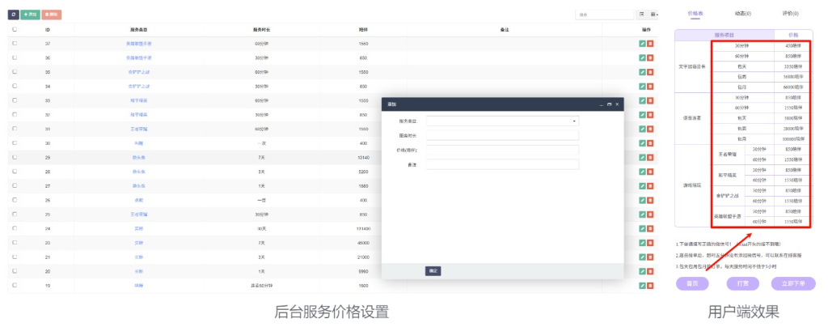Image resolution: width=828 pixels, height=327 pixels.
Task: Click the green edit icon for ID 19
Action: pos(642,286)
